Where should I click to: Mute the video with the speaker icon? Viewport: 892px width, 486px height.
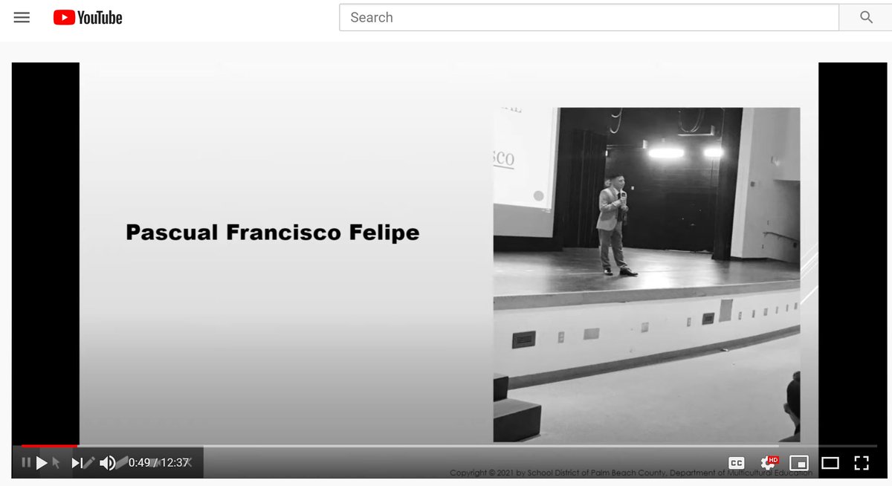pos(108,463)
